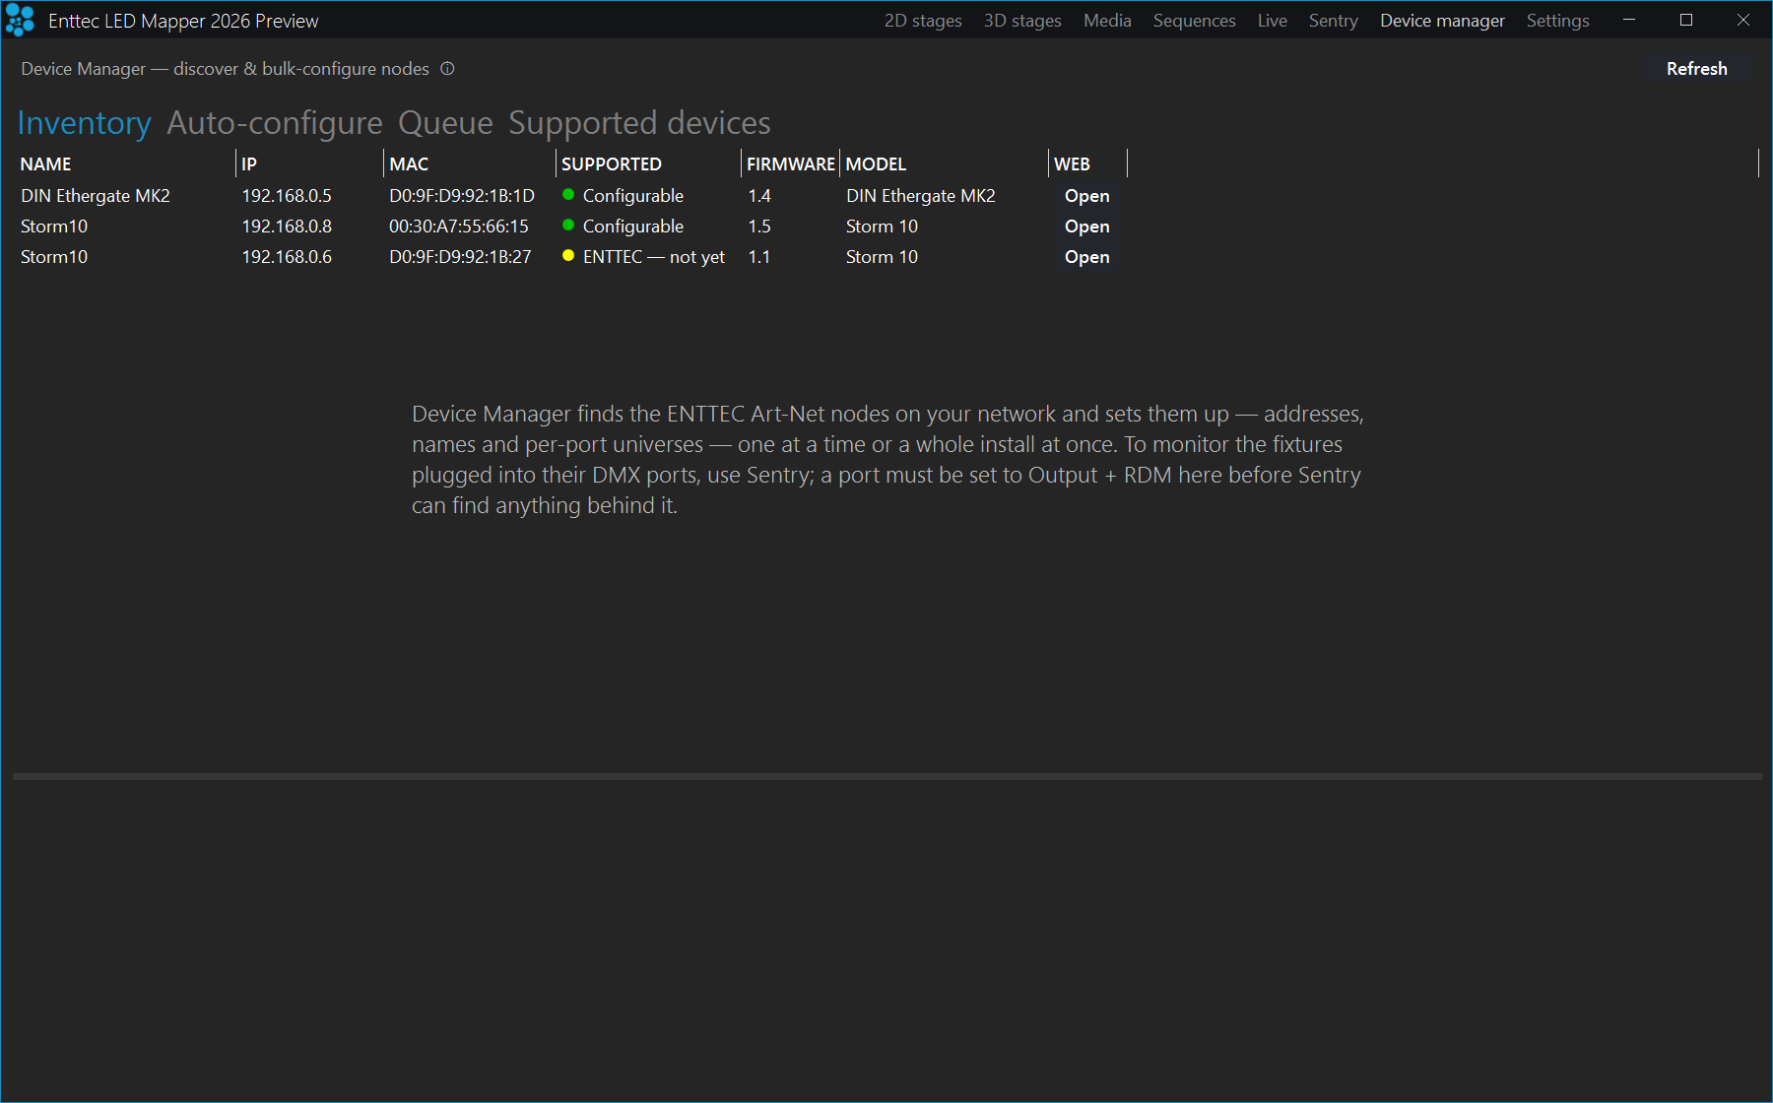This screenshot has width=1773, height=1103.
Task: Click the info icon beside Device Manager subtitle
Action: pos(447,68)
